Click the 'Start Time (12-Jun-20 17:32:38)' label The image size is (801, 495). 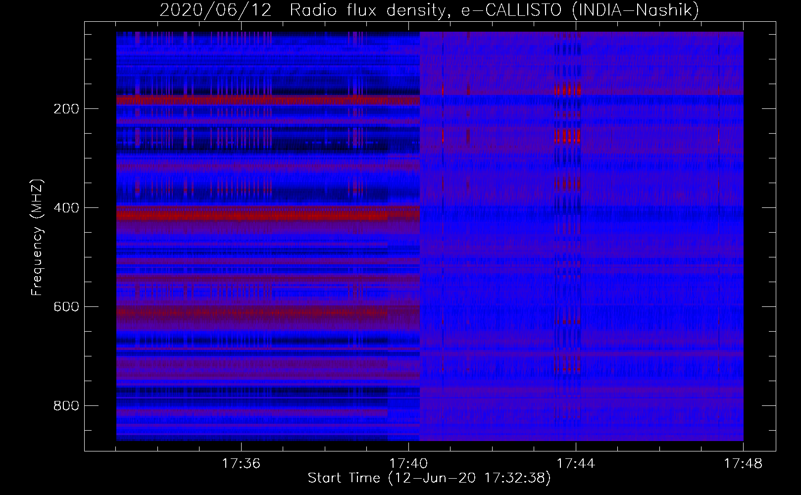tap(429, 478)
